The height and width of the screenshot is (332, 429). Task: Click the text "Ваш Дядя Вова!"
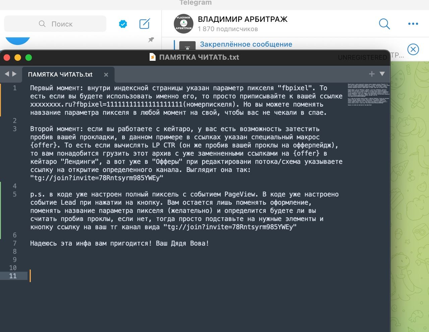(182, 243)
